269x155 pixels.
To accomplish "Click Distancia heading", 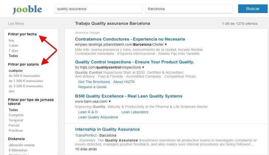I will 16,139.
